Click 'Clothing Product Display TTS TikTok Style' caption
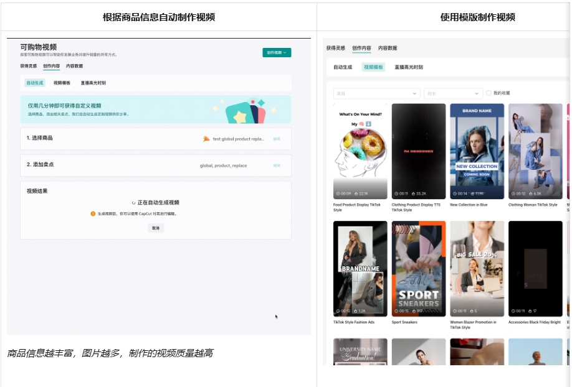The height and width of the screenshot is (387, 572). [416, 207]
